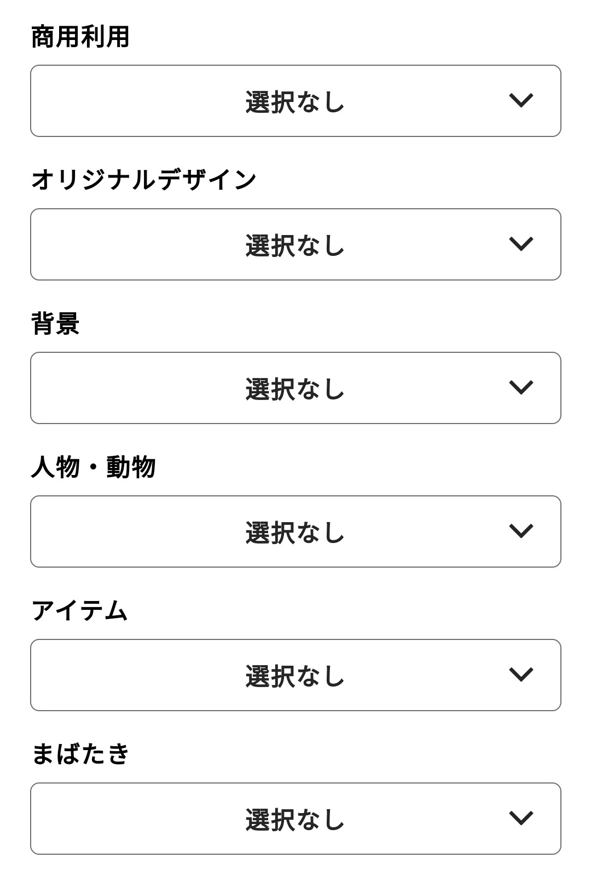Click the chevron arrow in まばたき dropdown
The height and width of the screenshot is (869, 591).
coord(520,818)
